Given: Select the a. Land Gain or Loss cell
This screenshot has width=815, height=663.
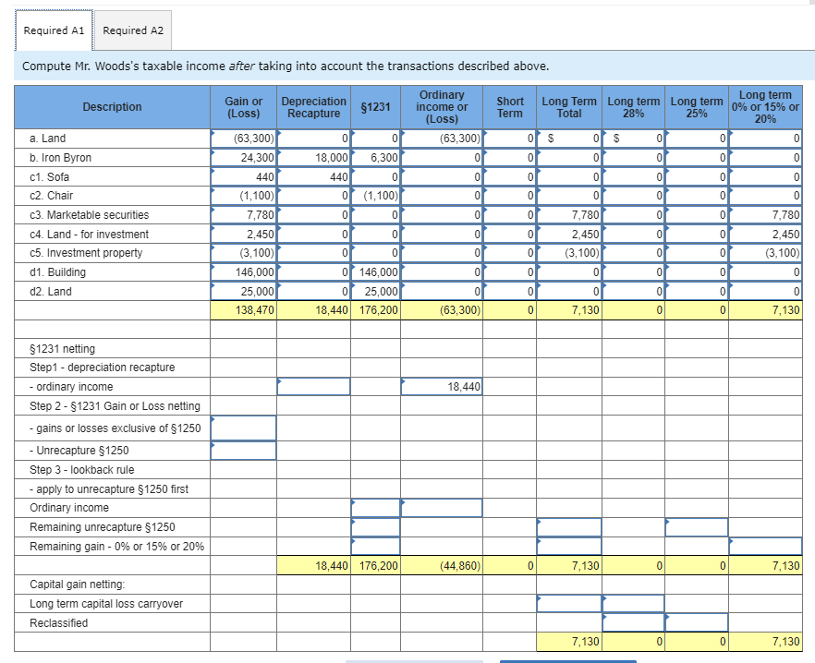Looking at the screenshot, I should [x=243, y=139].
